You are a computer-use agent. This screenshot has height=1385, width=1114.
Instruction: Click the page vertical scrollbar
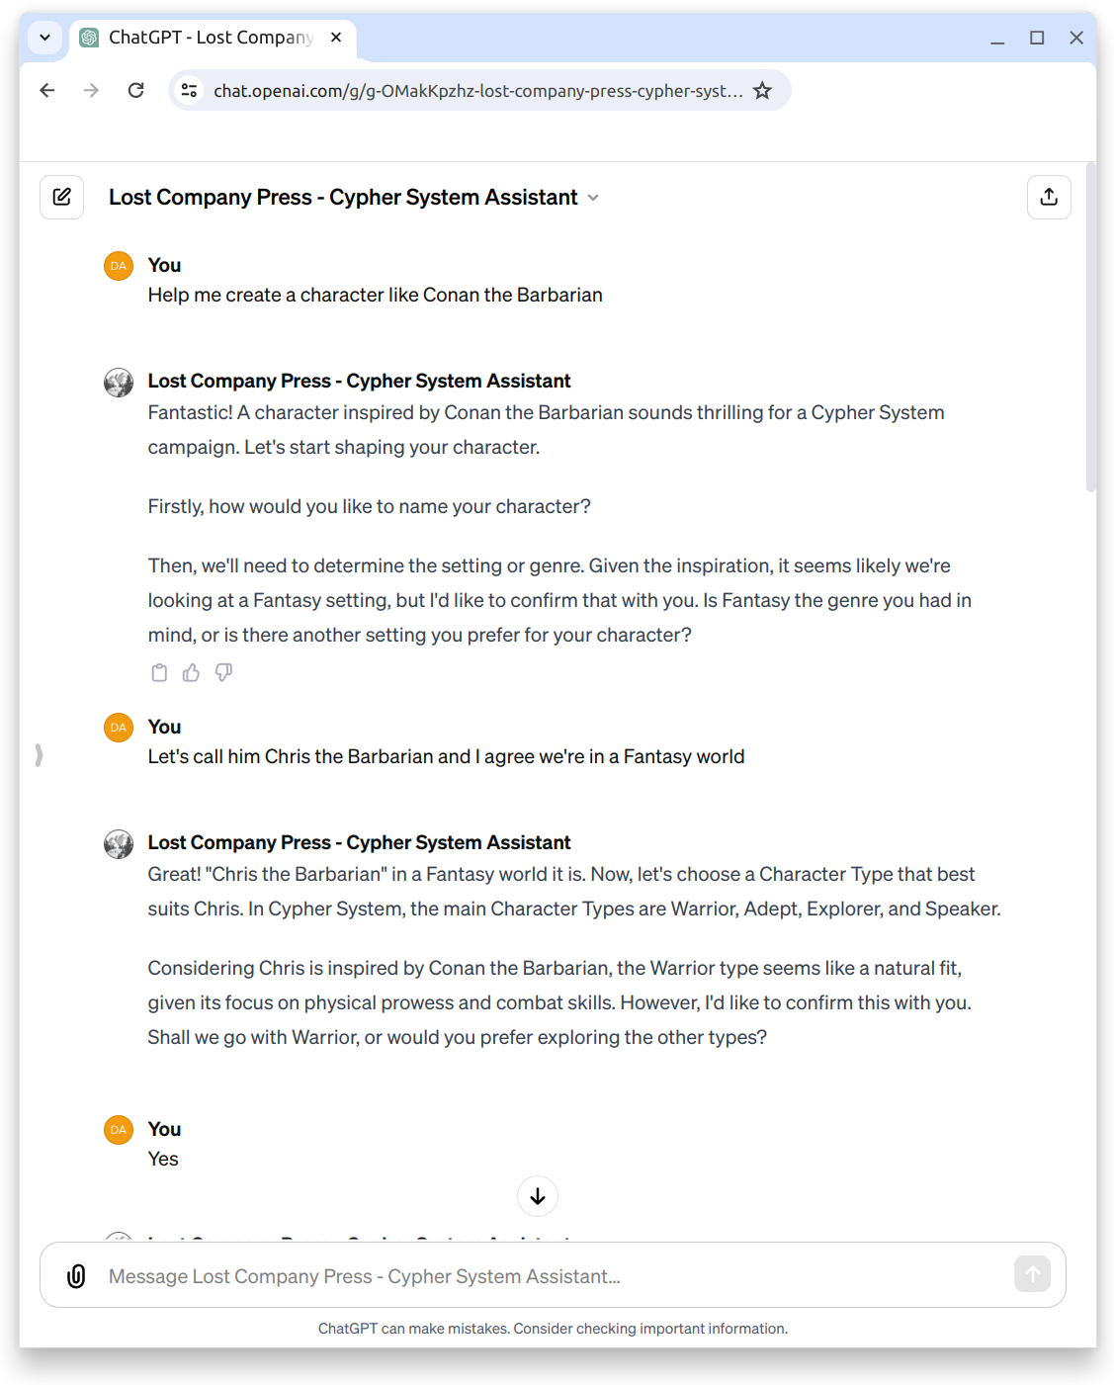click(1090, 326)
